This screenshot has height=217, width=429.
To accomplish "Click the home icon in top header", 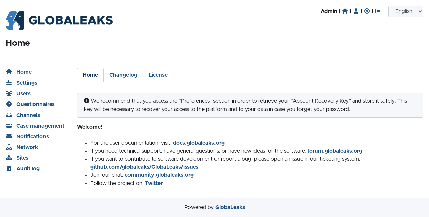I will (345, 11).
